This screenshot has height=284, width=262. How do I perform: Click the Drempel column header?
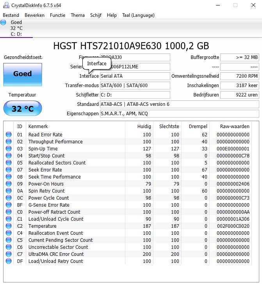point(196,127)
